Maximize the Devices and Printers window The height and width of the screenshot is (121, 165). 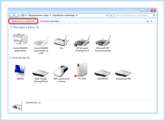[147, 10]
